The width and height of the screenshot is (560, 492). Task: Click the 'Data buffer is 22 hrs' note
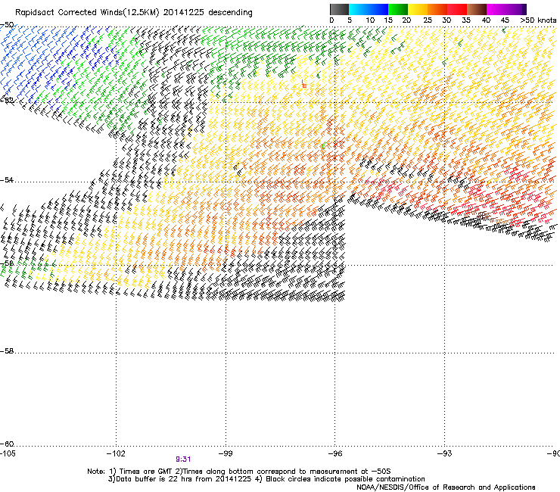266,479
